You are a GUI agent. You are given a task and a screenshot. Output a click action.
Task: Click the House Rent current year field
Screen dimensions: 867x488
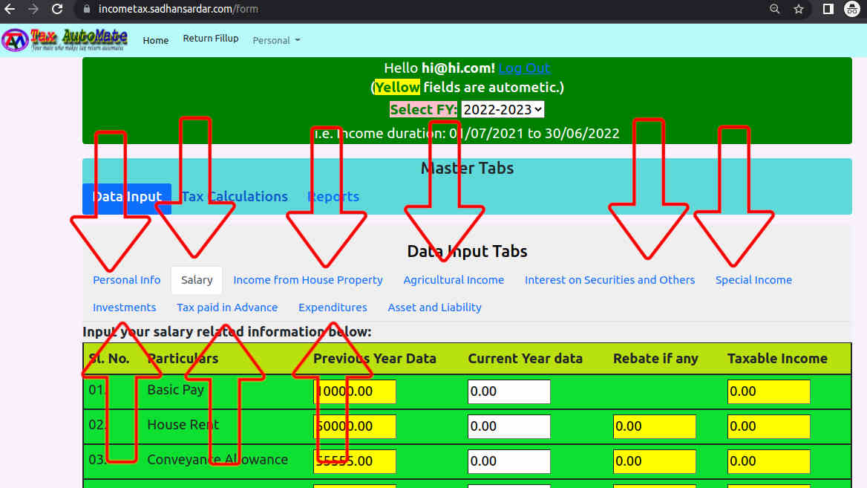(x=508, y=426)
